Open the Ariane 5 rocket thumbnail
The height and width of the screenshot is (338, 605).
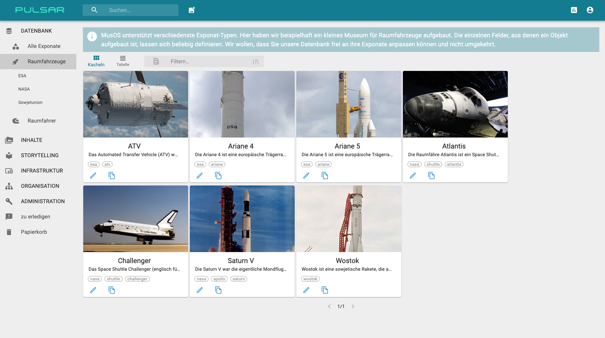click(x=349, y=104)
